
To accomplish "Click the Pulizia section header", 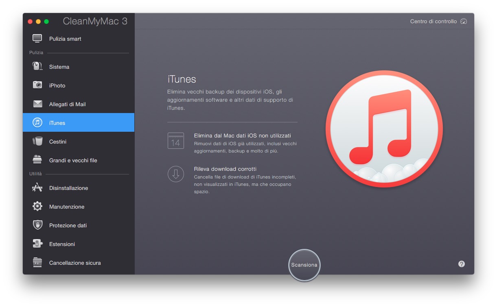I will tap(36, 53).
